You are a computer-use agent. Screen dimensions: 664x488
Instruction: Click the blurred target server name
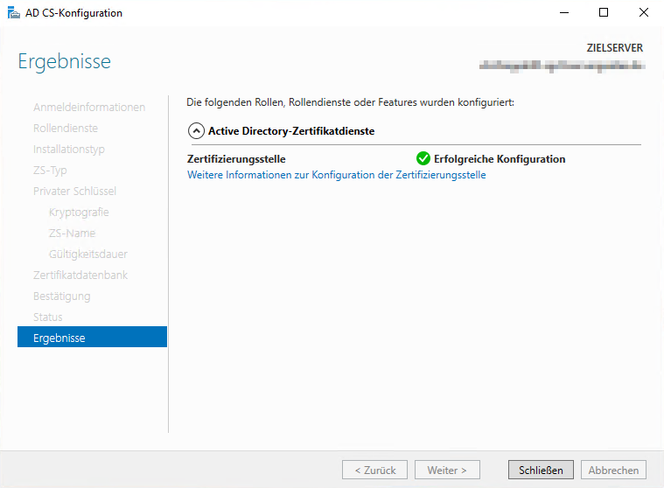562,66
